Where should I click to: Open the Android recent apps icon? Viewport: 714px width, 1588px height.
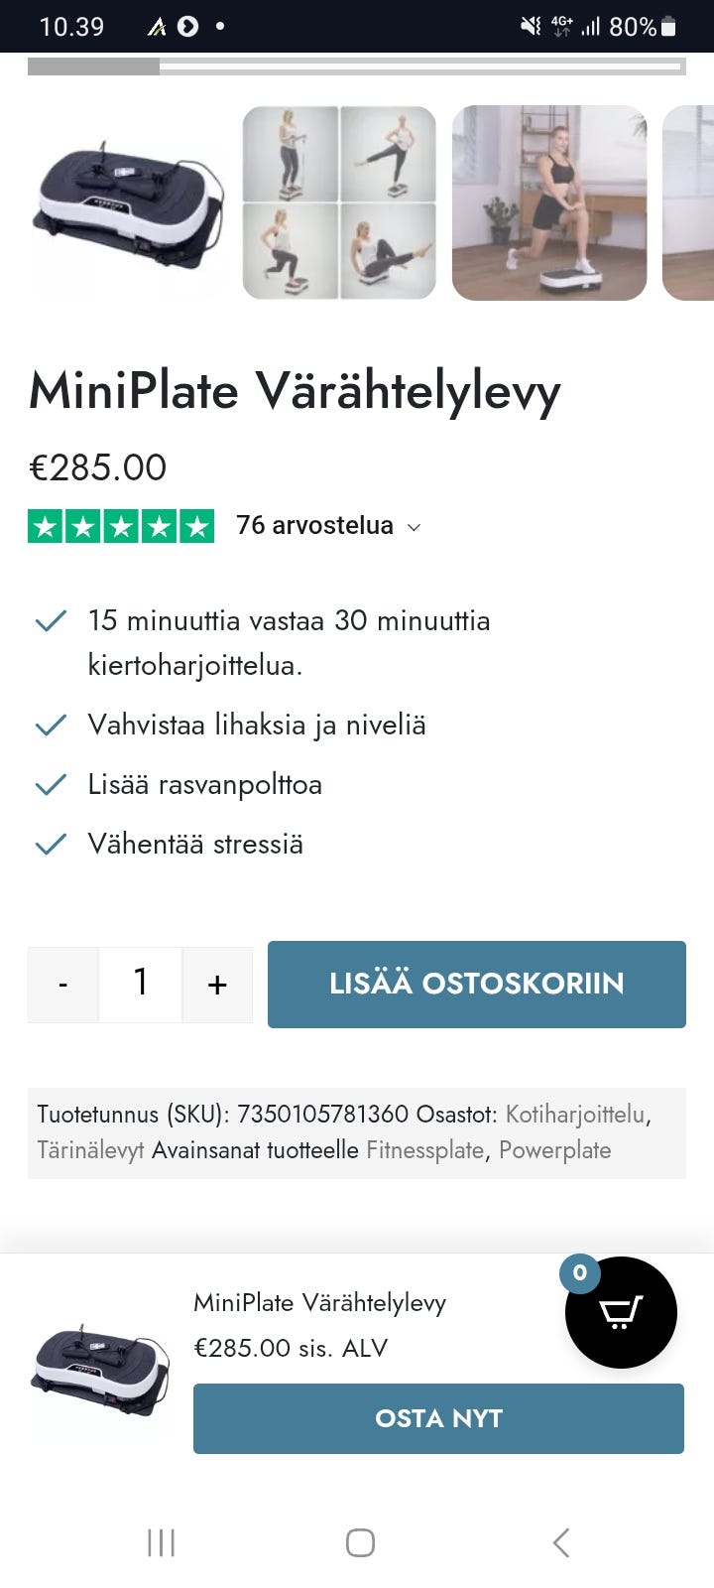(x=161, y=1542)
